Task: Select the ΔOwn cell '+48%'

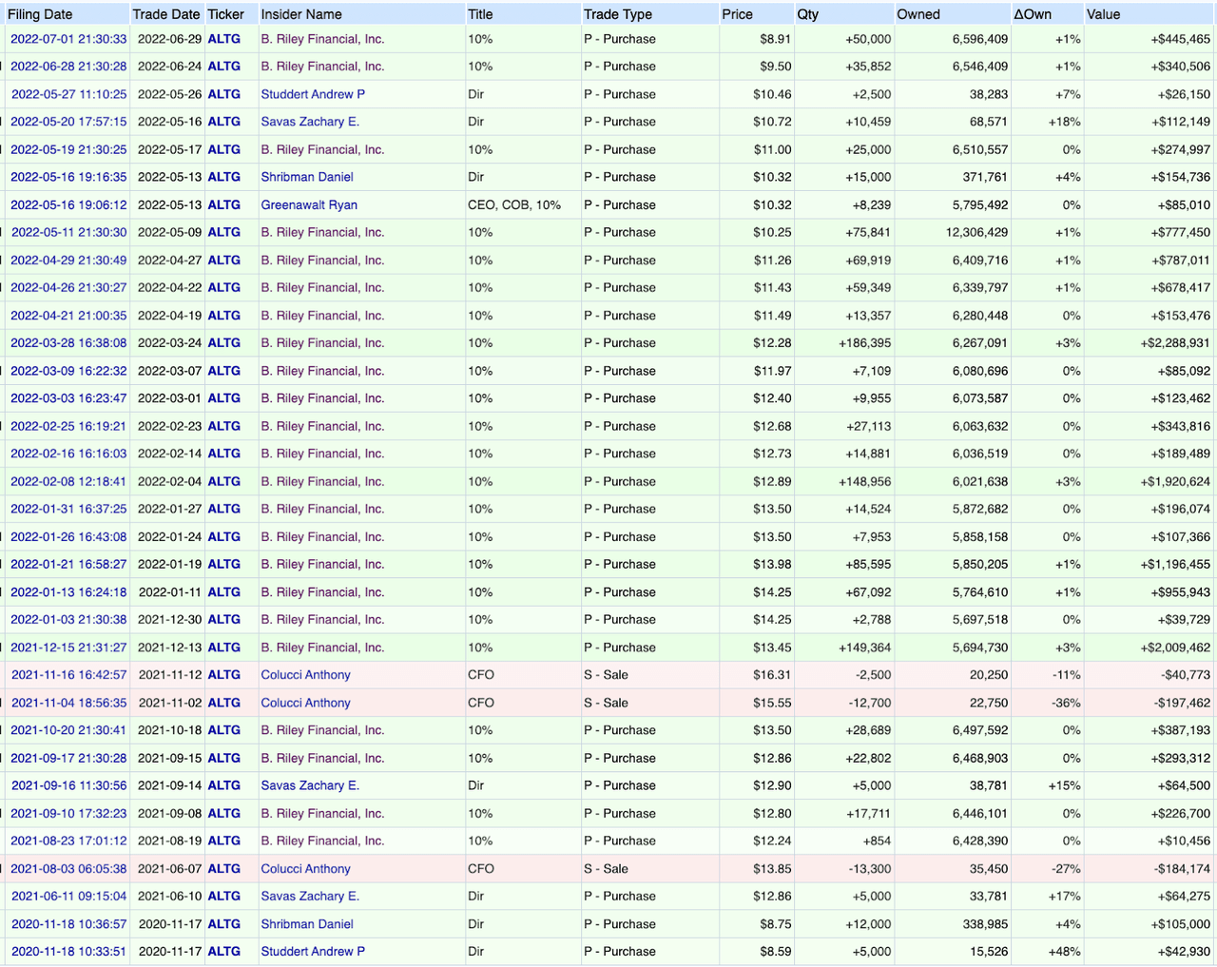Action: coord(1065,952)
